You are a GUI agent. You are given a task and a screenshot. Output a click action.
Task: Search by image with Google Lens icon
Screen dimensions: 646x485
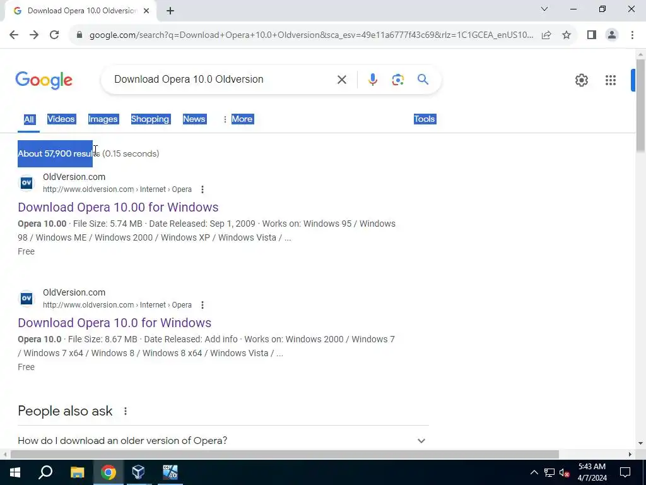point(397,80)
